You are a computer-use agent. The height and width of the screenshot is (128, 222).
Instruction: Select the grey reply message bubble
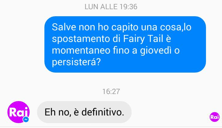84,112
